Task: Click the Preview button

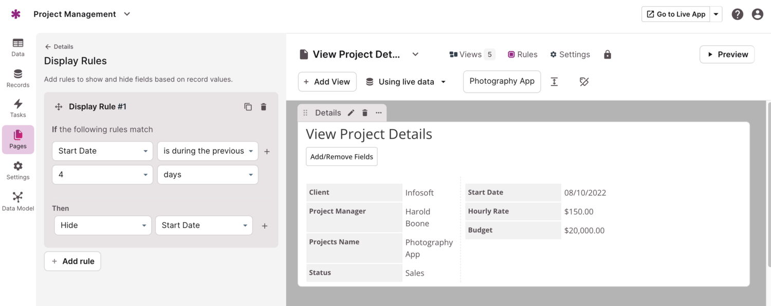Action: (727, 54)
